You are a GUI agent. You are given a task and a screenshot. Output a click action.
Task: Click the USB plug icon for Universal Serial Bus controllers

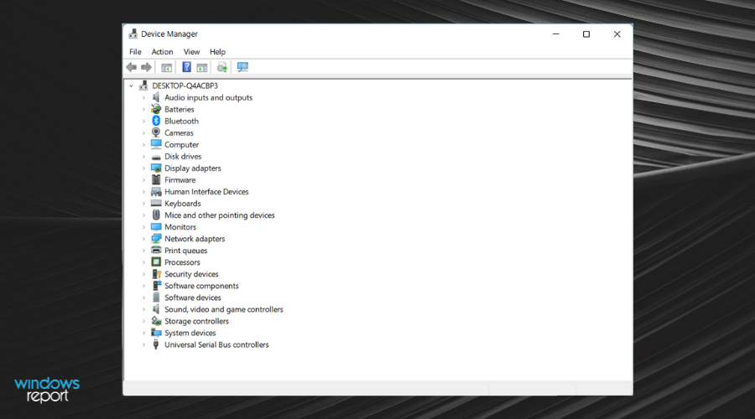(x=156, y=344)
